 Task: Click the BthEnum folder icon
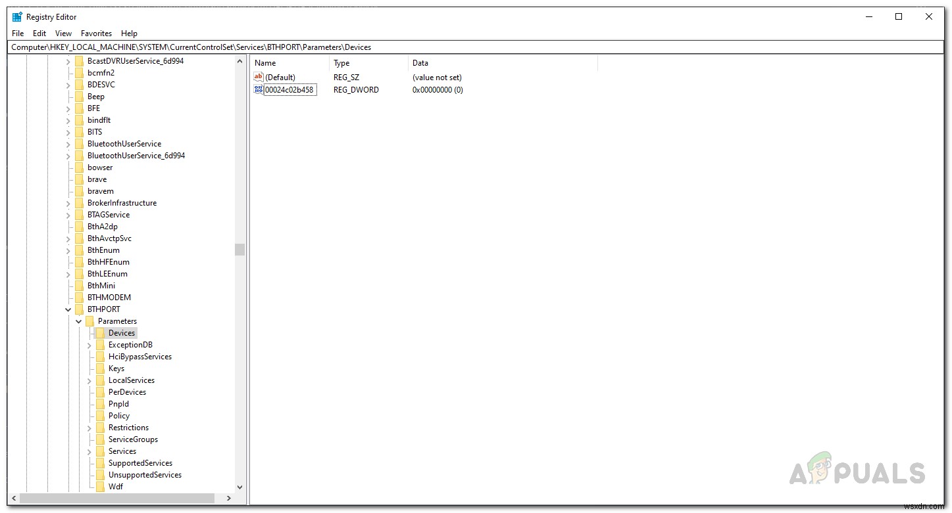point(79,250)
